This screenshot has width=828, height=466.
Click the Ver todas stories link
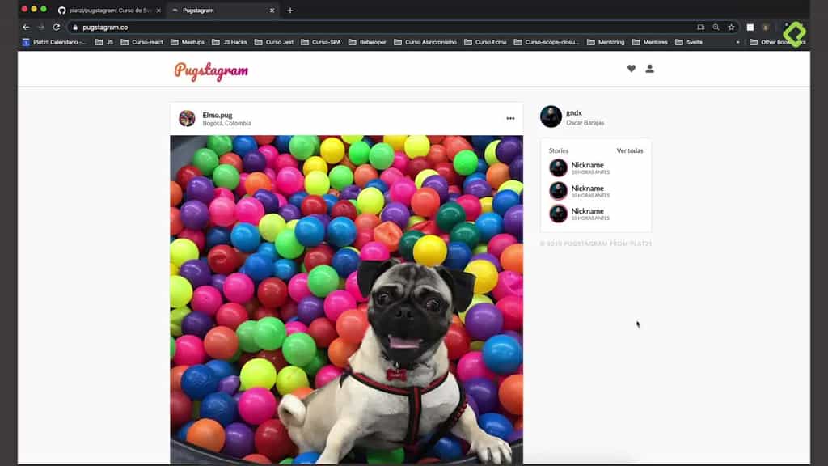click(x=630, y=150)
